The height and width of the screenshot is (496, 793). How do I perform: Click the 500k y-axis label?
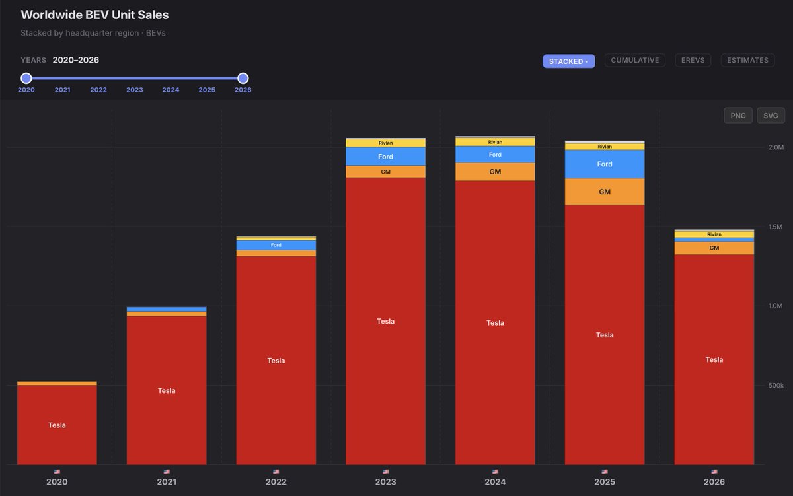pyautogui.click(x=775, y=385)
